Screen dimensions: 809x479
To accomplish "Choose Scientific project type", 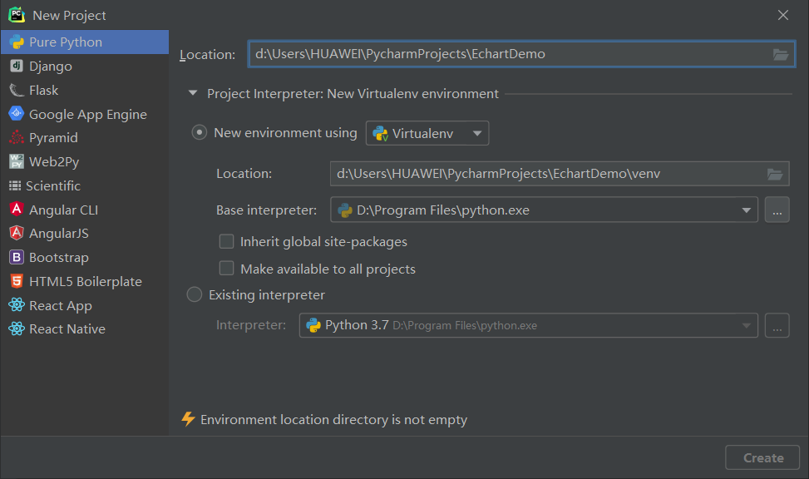I will tap(85, 185).
